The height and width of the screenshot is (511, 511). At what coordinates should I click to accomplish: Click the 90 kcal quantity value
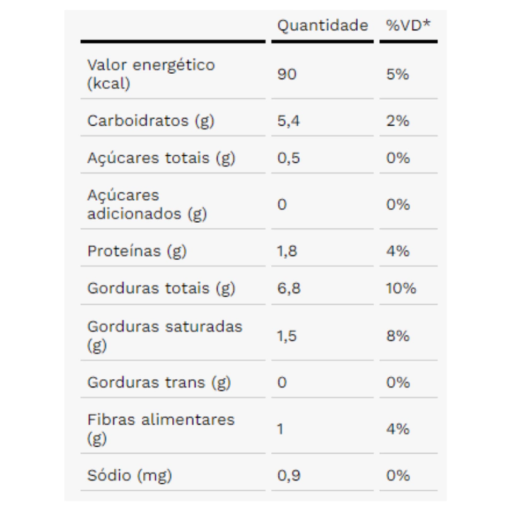287,74
